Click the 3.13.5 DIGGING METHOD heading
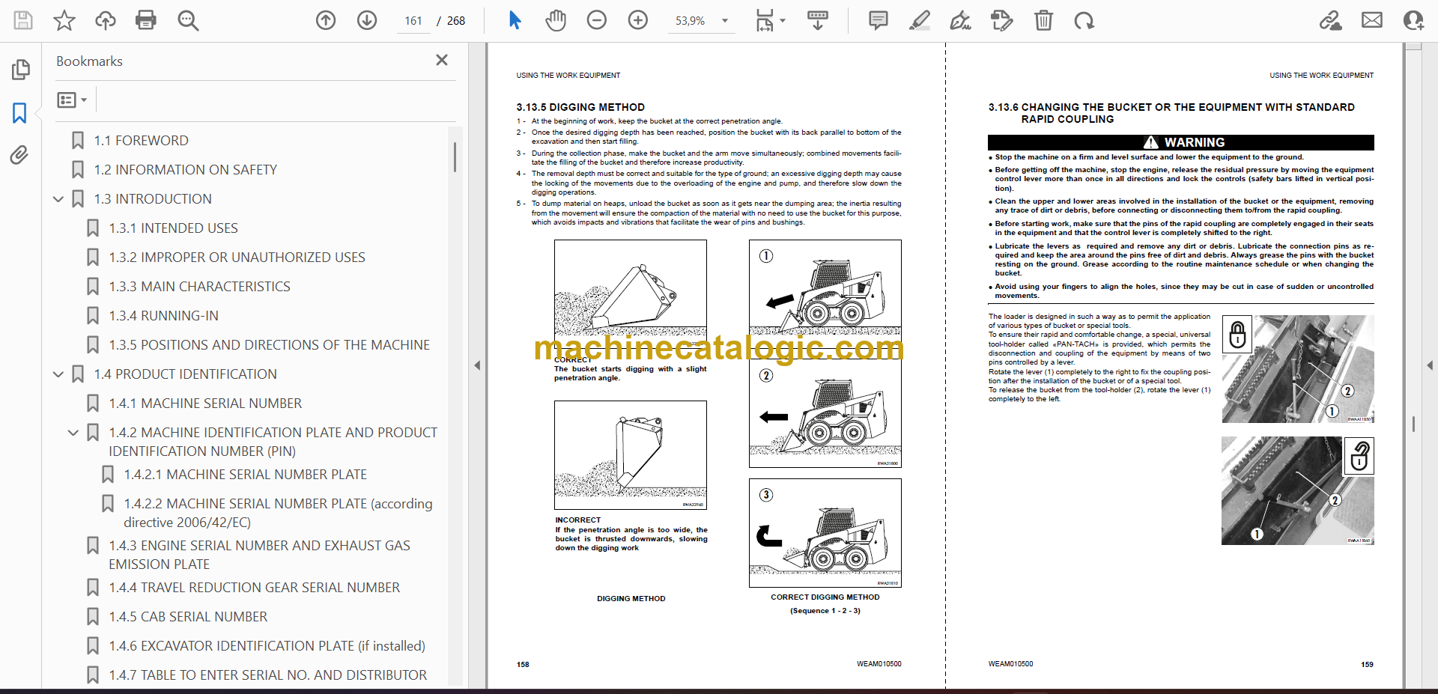This screenshot has width=1438, height=694. (580, 107)
